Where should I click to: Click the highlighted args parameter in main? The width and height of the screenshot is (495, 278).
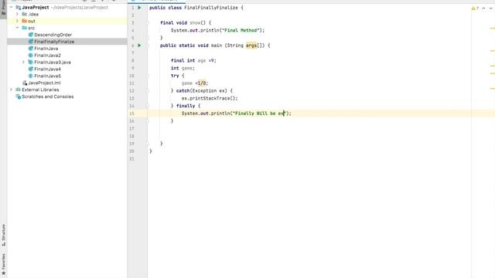251,46
